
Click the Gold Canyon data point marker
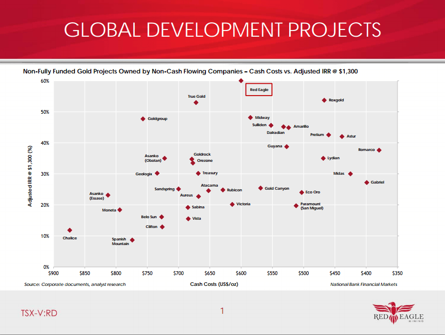(x=261, y=188)
